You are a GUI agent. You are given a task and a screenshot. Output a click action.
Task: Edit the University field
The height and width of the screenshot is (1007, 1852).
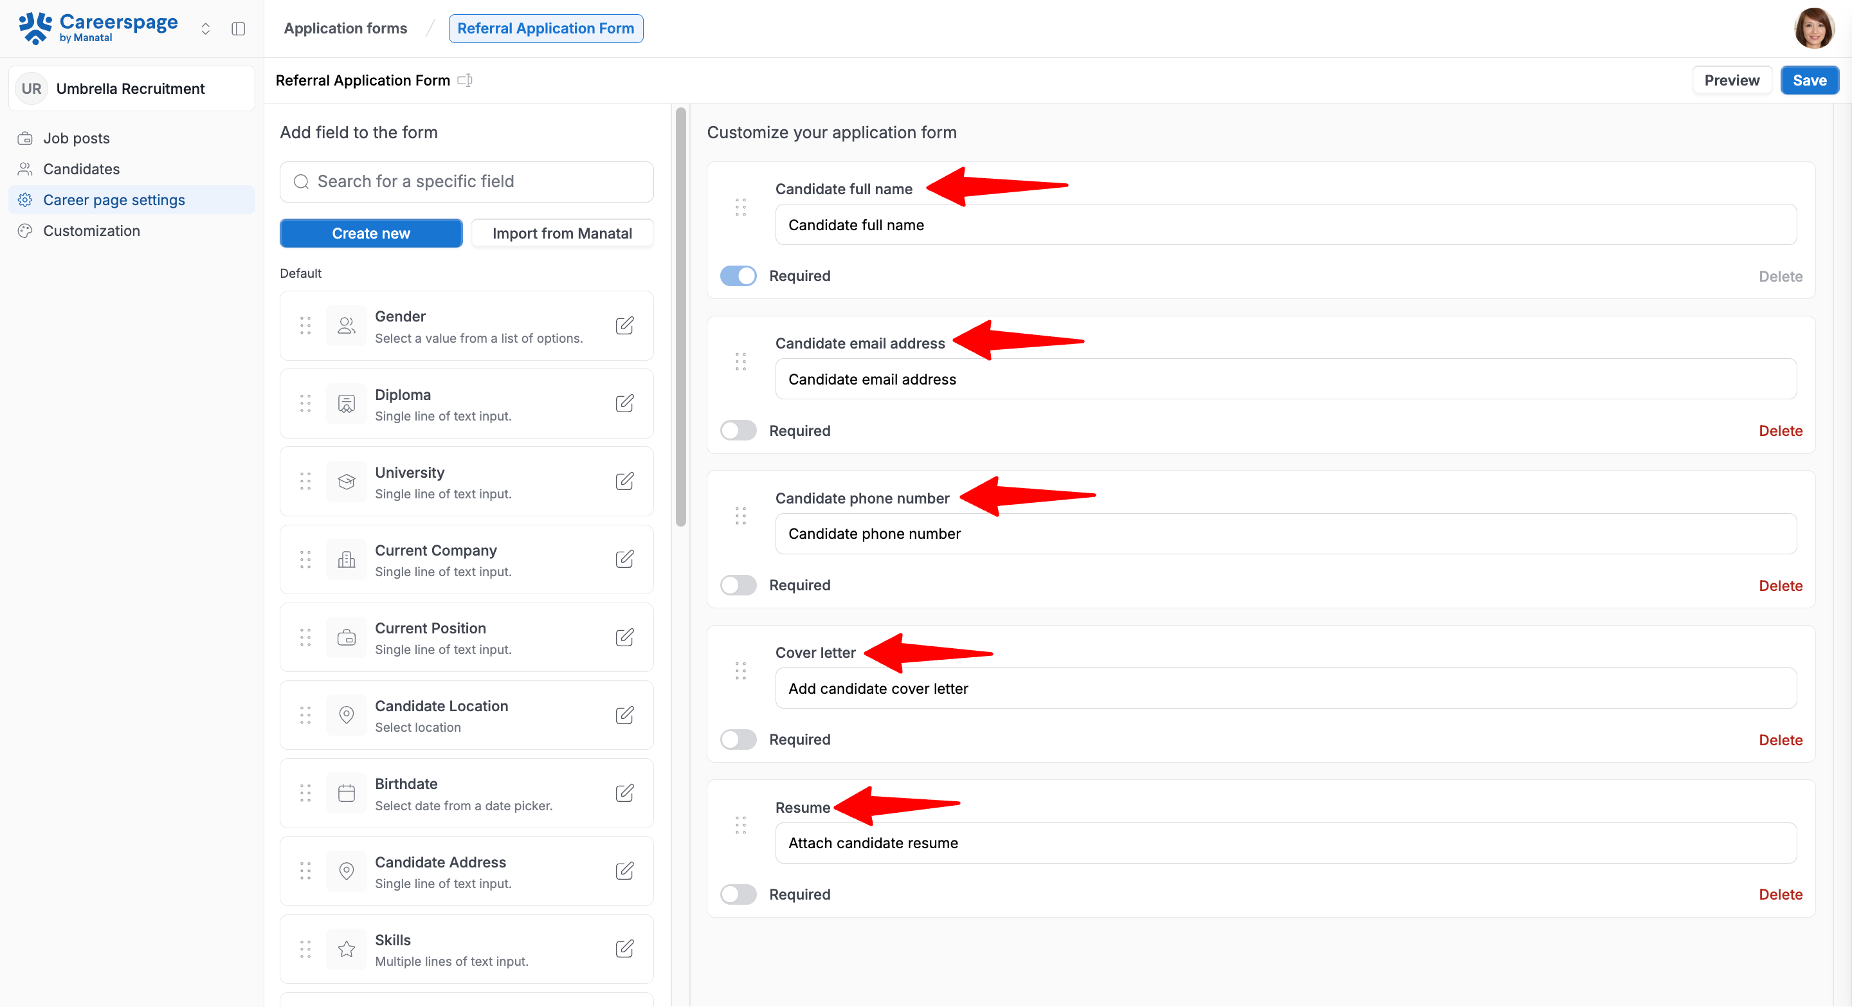coord(625,482)
